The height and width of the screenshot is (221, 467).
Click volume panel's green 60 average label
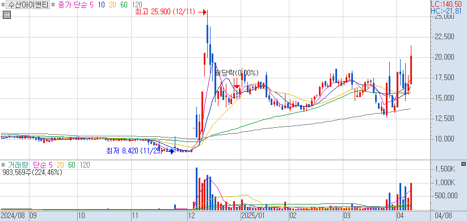click(71, 165)
